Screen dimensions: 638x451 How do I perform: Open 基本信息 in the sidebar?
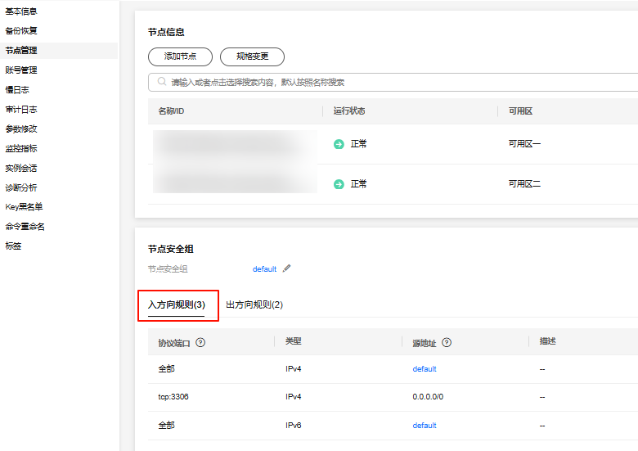pos(21,11)
